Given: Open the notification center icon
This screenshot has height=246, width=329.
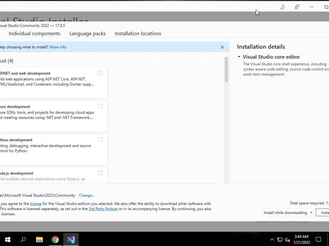Looking at the screenshot, I should (318, 240).
